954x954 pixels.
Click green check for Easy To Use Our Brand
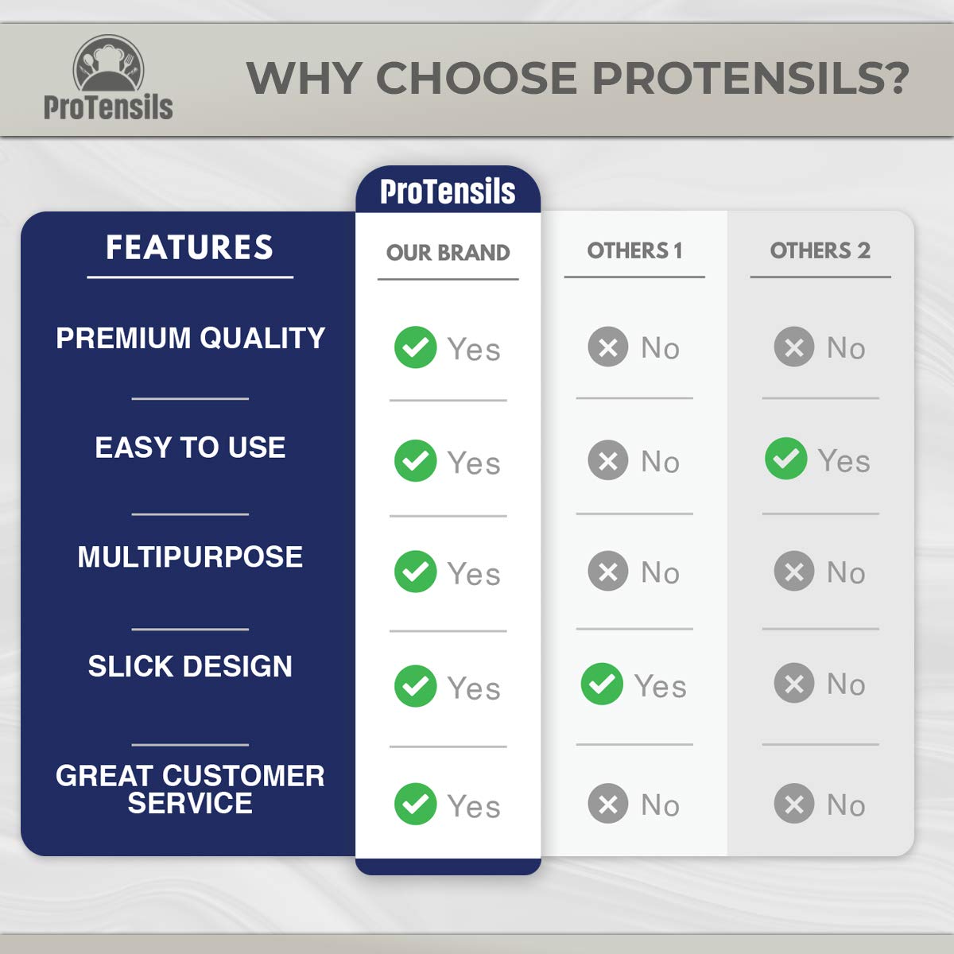[x=415, y=461]
